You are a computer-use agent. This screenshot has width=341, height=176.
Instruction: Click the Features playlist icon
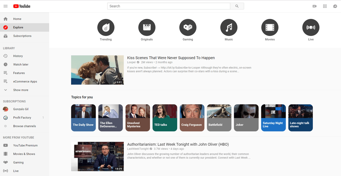6,73
